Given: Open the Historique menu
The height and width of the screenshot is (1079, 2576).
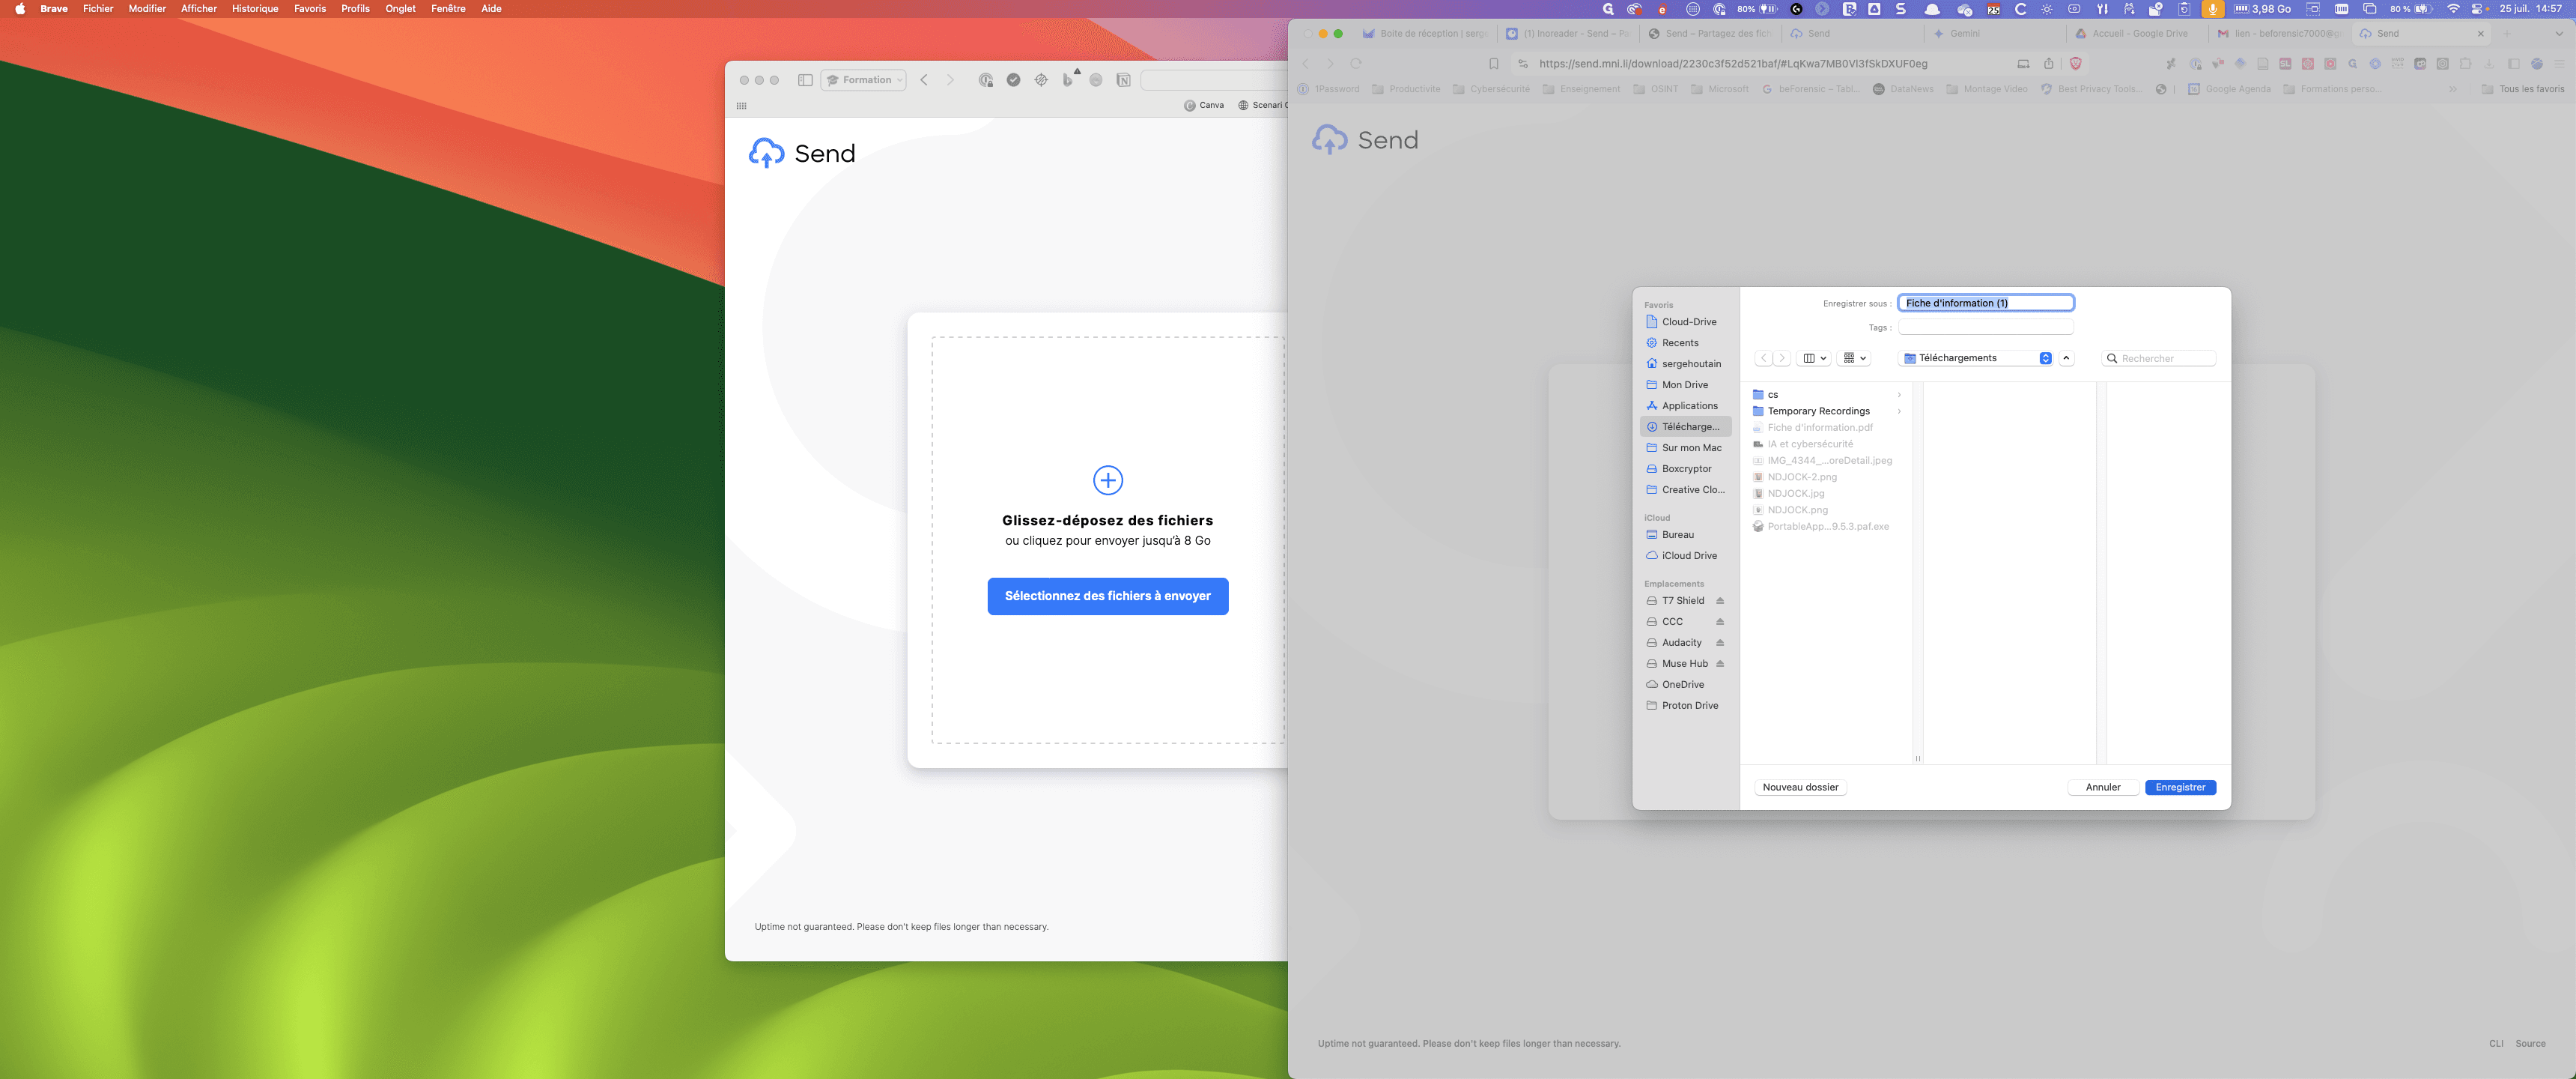Looking at the screenshot, I should click(255, 9).
